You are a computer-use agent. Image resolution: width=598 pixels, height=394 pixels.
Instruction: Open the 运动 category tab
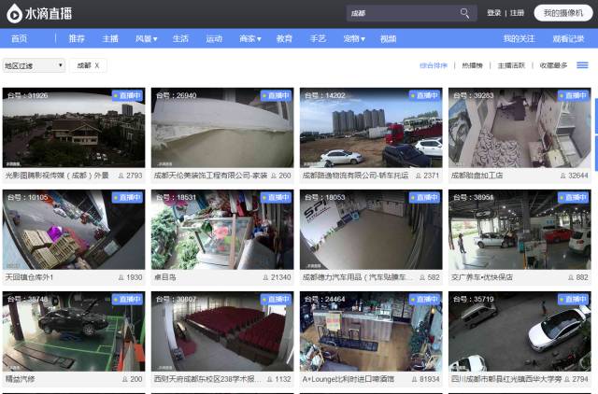click(x=214, y=38)
